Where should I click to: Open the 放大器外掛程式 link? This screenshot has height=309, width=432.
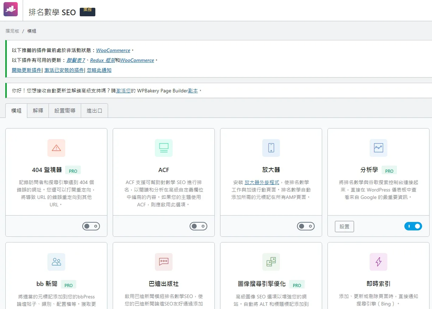[262, 182]
